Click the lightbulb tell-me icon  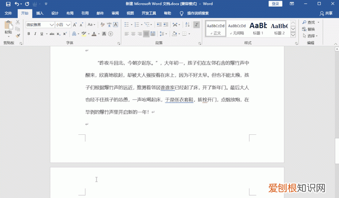181,13
